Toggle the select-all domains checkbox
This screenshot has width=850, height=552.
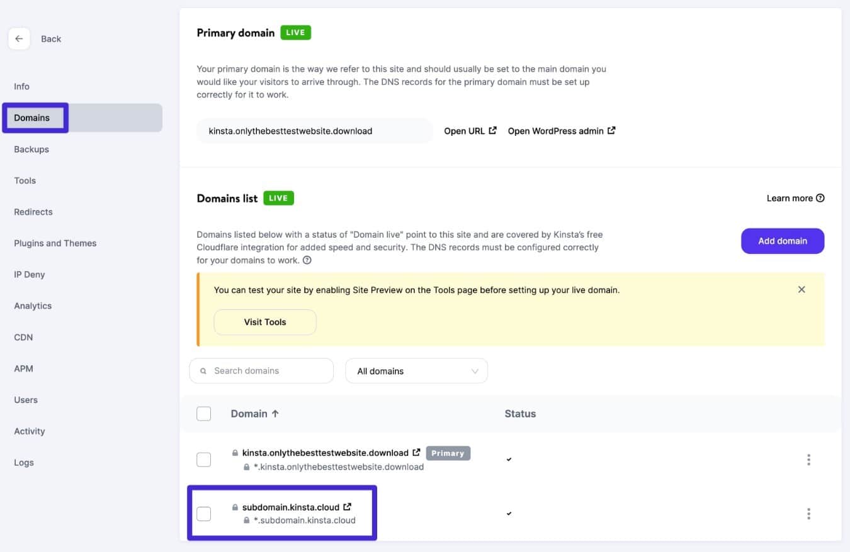click(x=203, y=413)
